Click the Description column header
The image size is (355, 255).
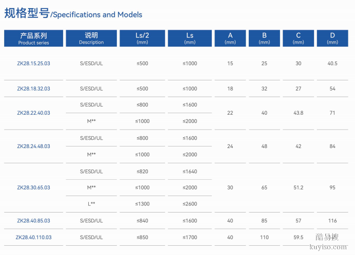click(x=91, y=38)
